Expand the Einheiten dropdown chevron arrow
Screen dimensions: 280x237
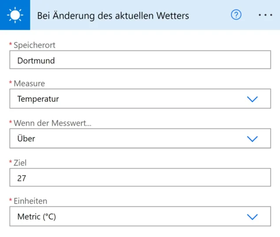(x=252, y=216)
